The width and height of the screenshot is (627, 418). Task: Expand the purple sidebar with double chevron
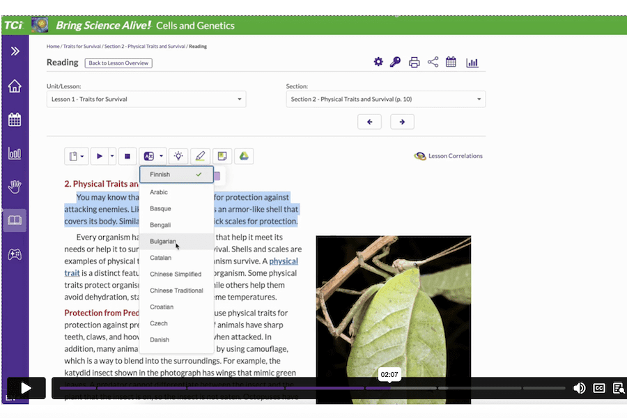15,51
